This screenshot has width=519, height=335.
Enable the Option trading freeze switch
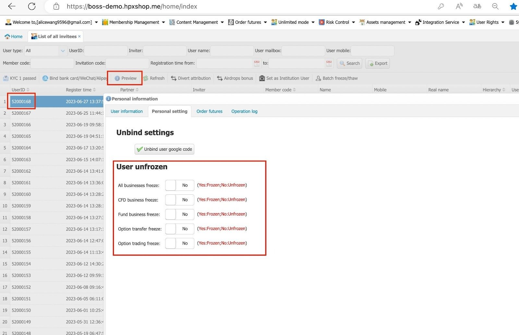pyautogui.click(x=179, y=243)
